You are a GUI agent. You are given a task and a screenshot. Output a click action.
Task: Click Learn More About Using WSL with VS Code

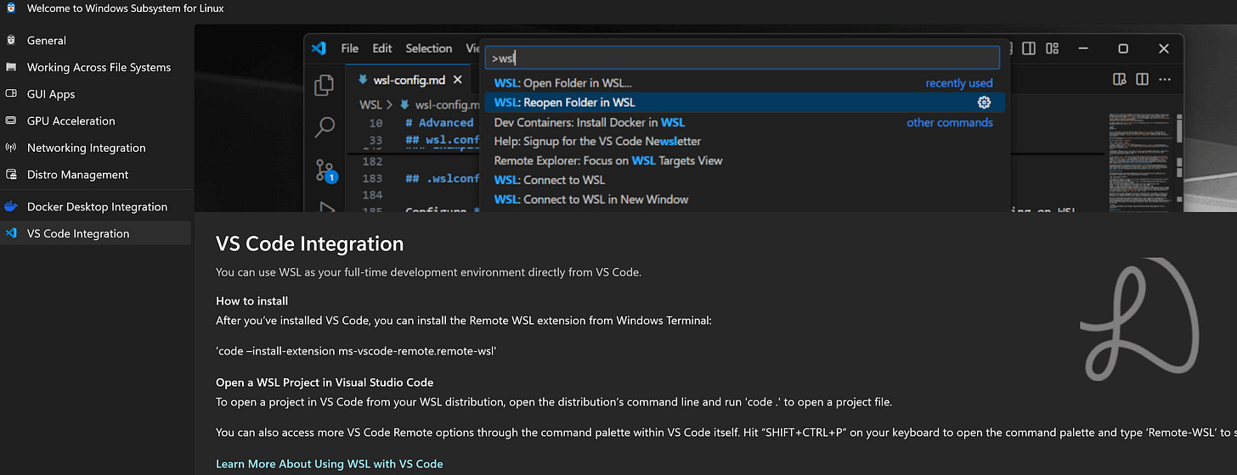point(330,464)
